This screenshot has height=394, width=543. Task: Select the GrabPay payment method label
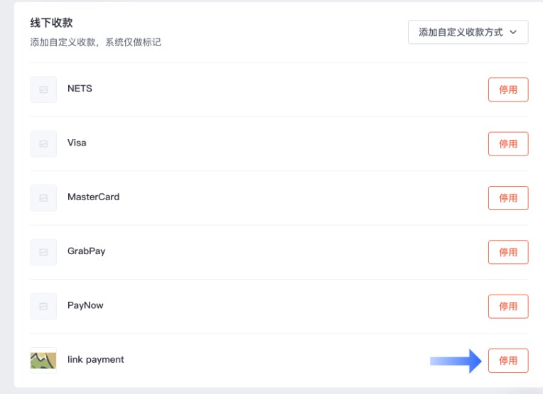point(86,251)
